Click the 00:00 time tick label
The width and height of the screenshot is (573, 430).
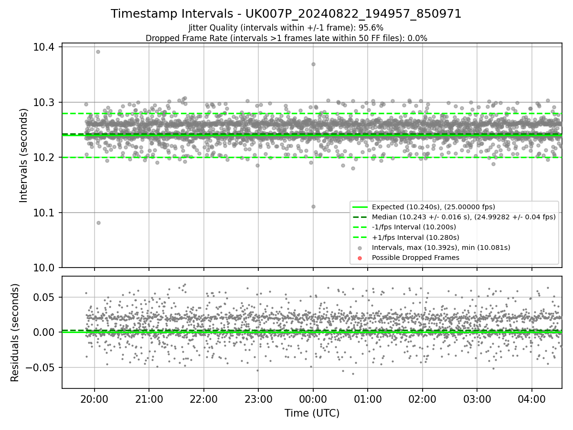point(313,399)
